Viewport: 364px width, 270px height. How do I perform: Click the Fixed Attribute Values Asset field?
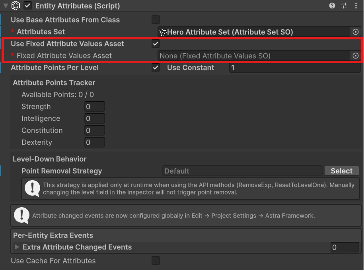pos(254,56)
